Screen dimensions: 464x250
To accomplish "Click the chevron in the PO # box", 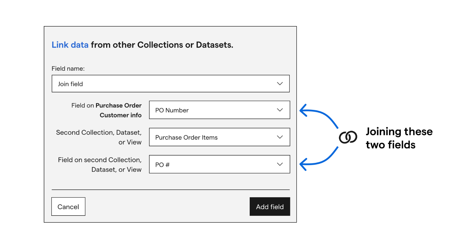I will 280,165.
